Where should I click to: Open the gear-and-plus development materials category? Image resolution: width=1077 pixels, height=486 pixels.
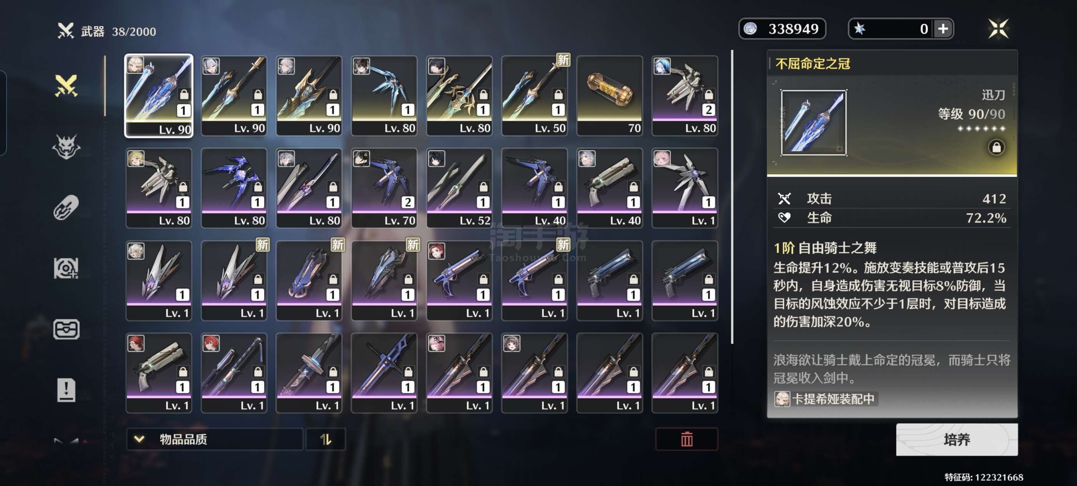click(x=66, y=268)
